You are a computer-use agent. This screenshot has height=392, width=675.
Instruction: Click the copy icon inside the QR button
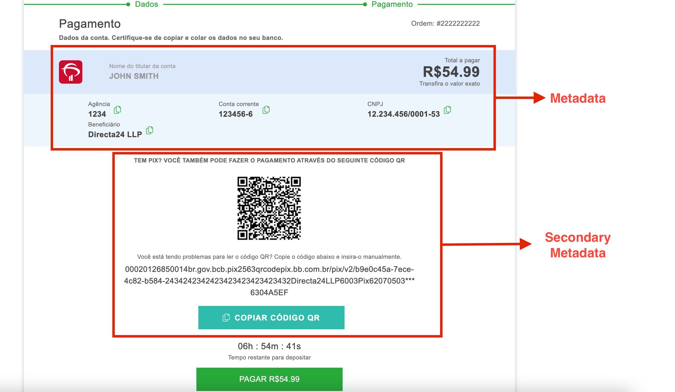[226, 318]
